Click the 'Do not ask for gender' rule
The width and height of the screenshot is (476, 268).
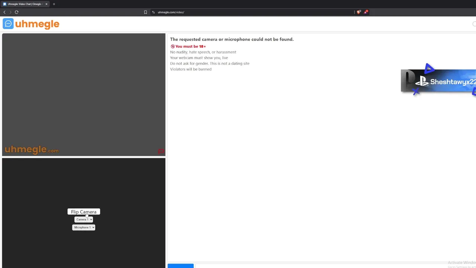click(x=210, y=63)
